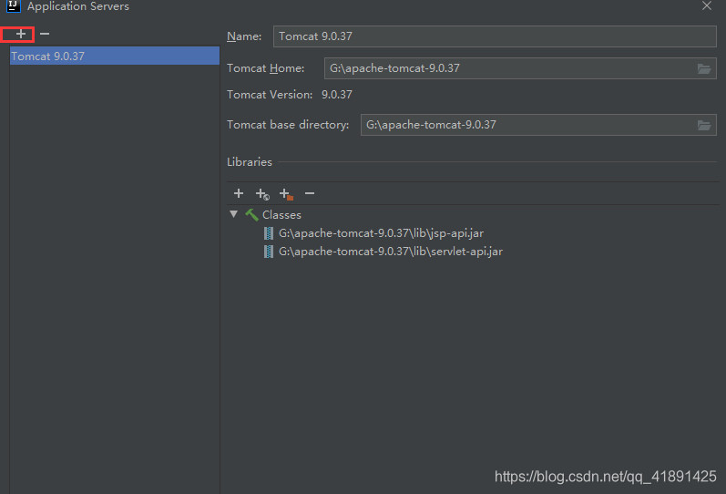Click the Libraries section label
726x494 pixels.
coord(250,161)
